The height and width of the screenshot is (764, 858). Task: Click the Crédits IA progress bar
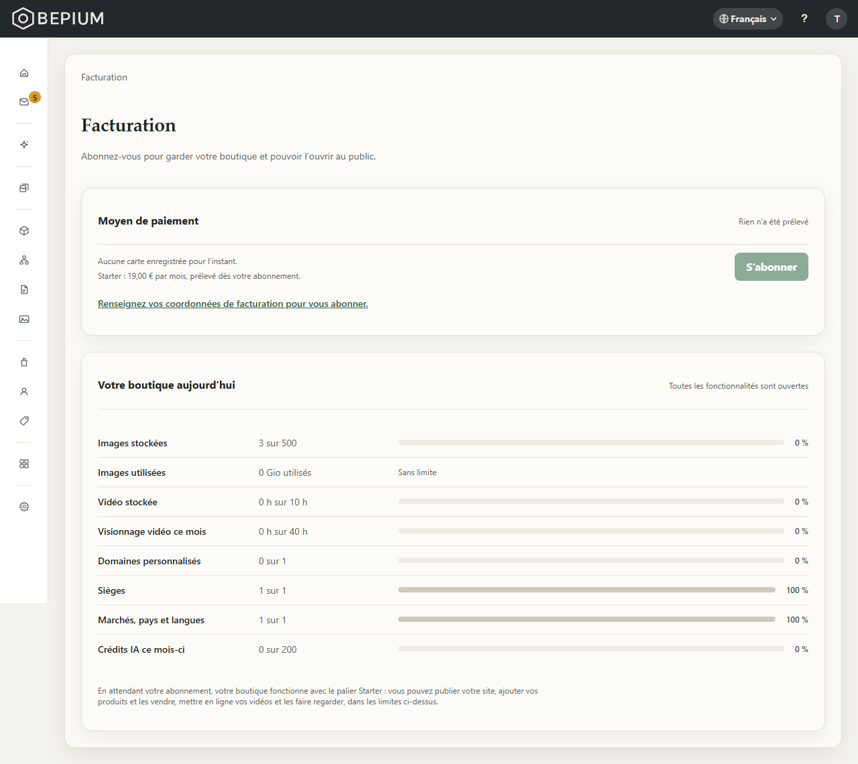pyautogui.click(x=591, y=649)
